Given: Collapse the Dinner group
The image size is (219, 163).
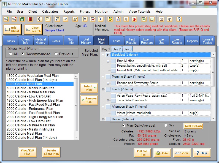Looking at the screenshot, I should coord(103,119).
